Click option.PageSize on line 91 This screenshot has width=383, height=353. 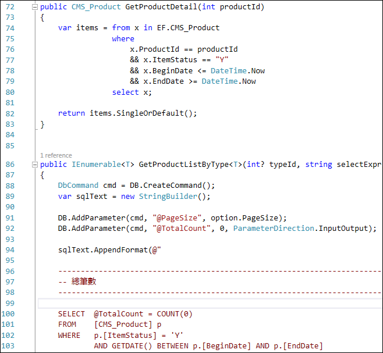[244, 218]
